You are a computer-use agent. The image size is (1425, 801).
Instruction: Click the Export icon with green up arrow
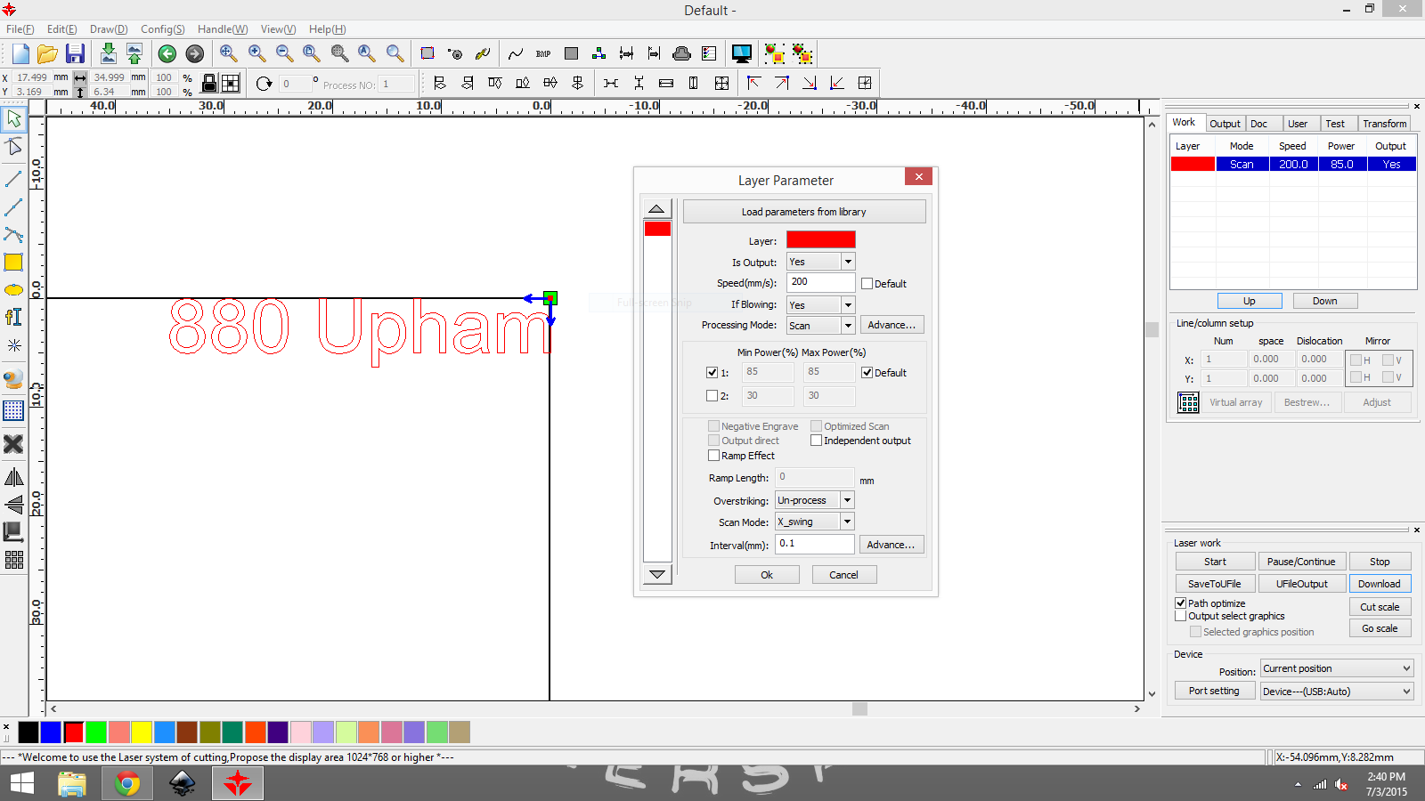pos(134,53)
